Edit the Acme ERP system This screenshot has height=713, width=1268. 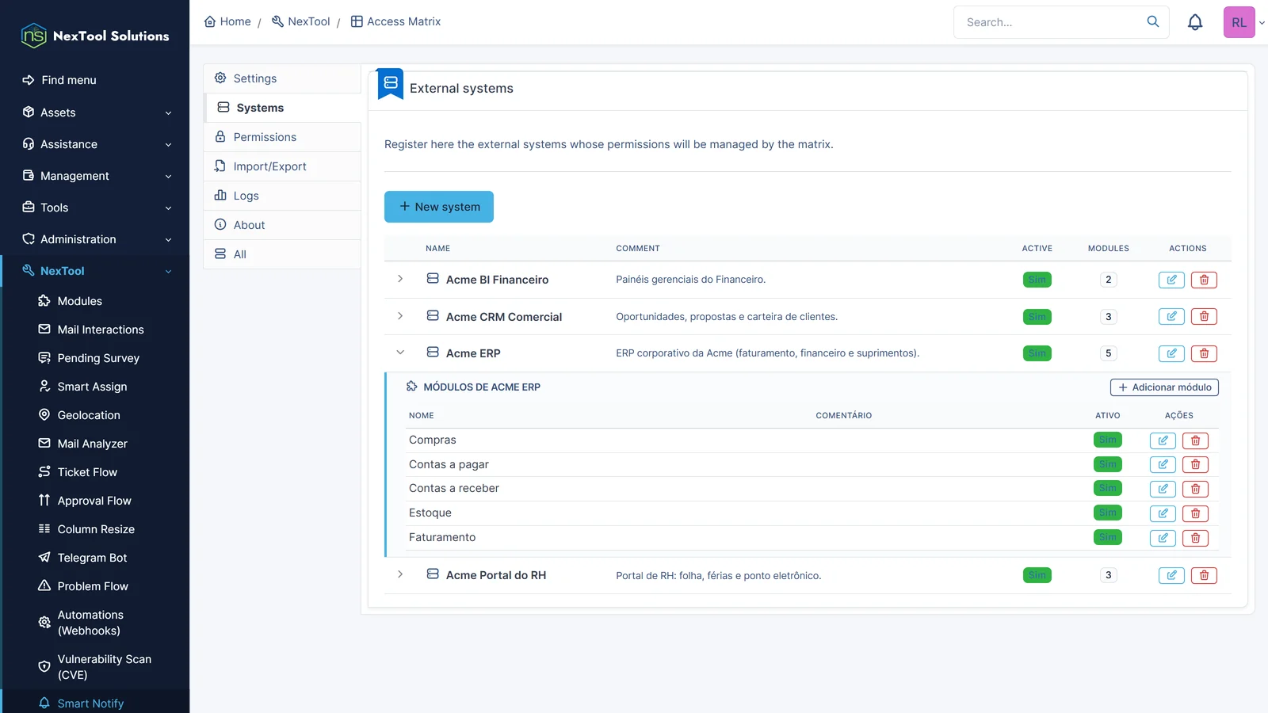click(x=1171, y=353)
